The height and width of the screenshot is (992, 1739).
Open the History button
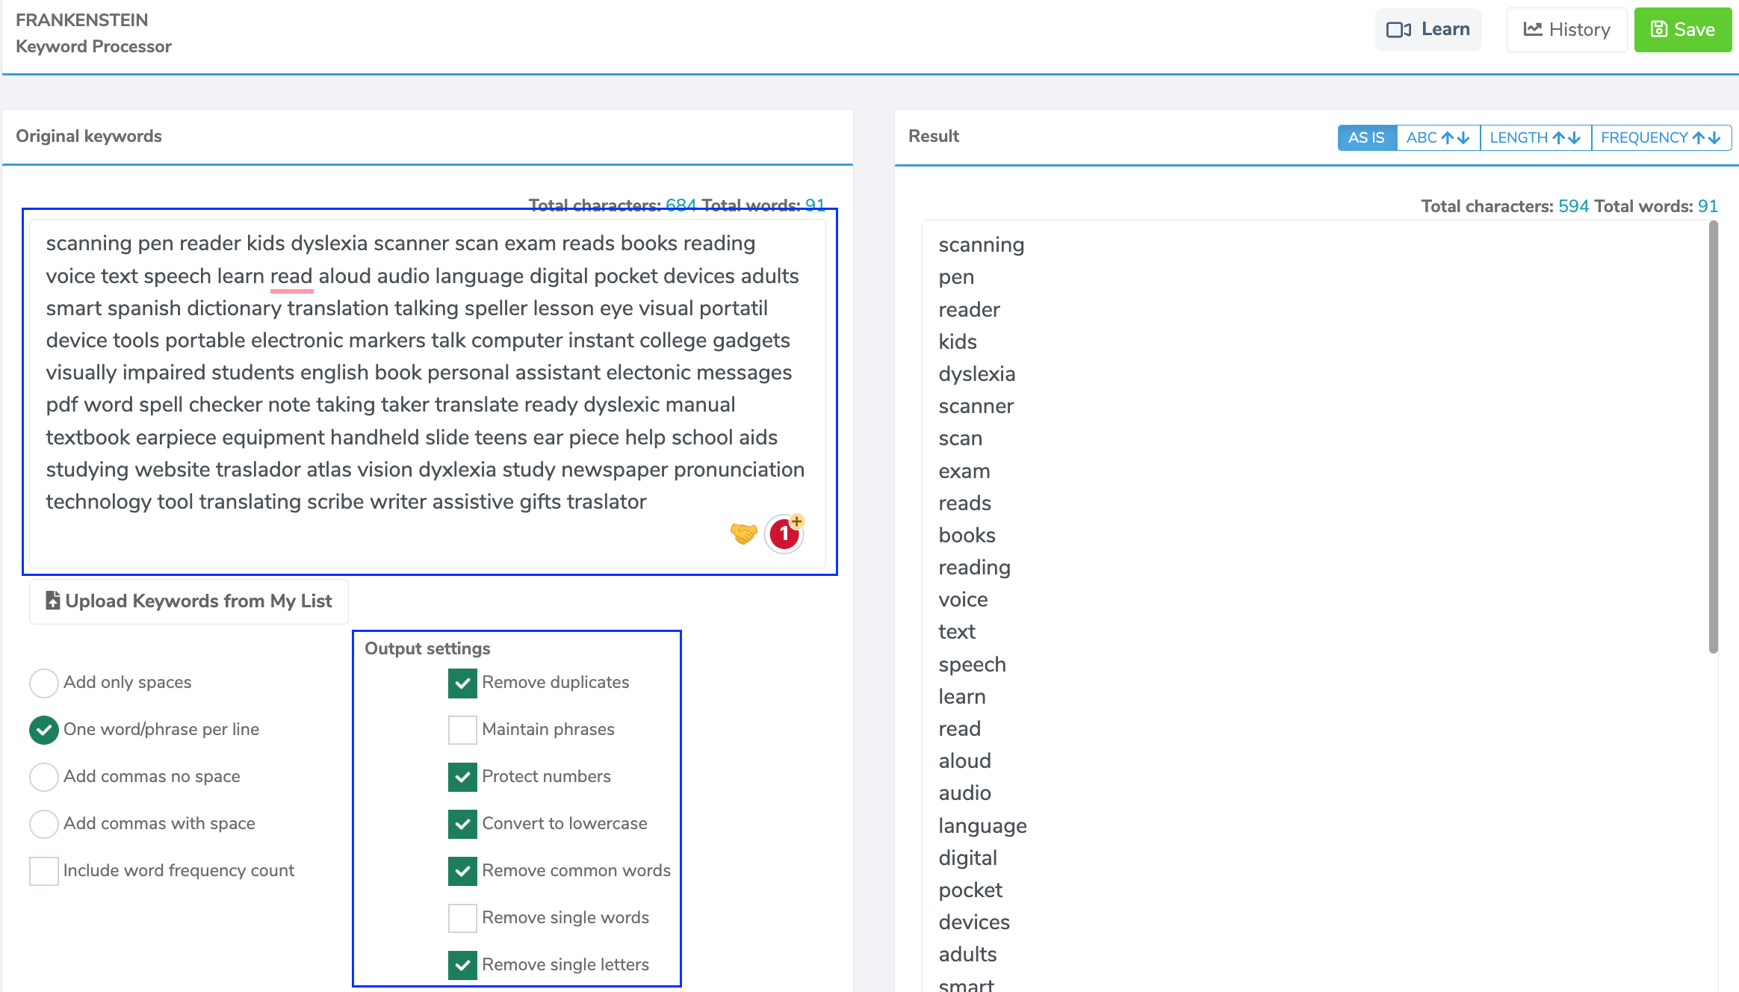tap(1566, 30)
